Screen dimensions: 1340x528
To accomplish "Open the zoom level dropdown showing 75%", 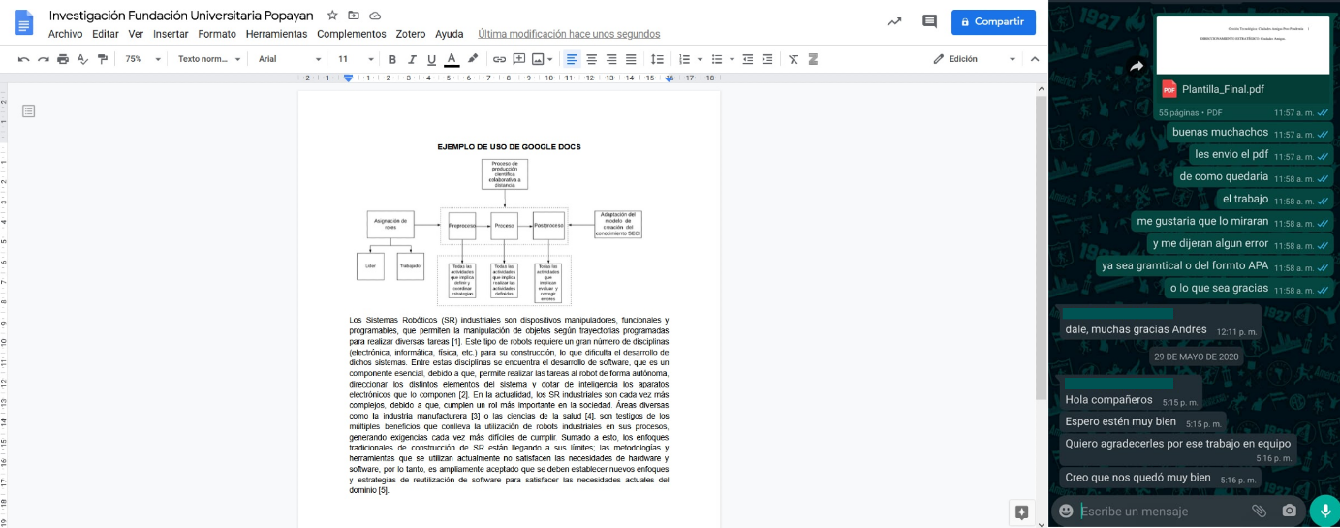I will coord(141,59).
